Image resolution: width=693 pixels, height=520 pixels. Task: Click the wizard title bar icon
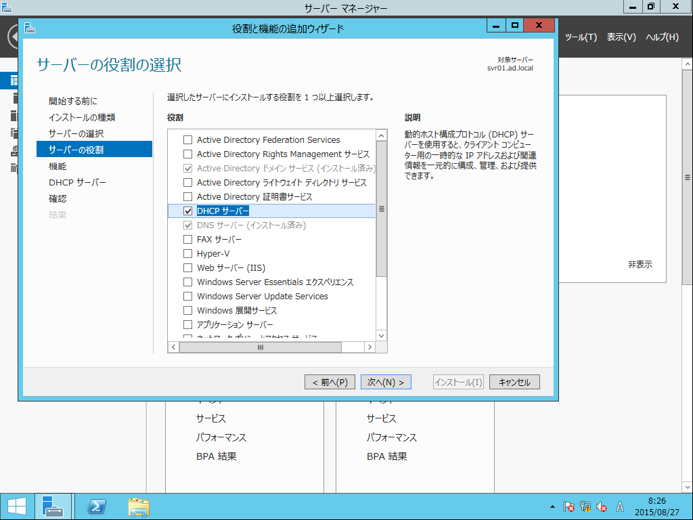pos(30,28)
